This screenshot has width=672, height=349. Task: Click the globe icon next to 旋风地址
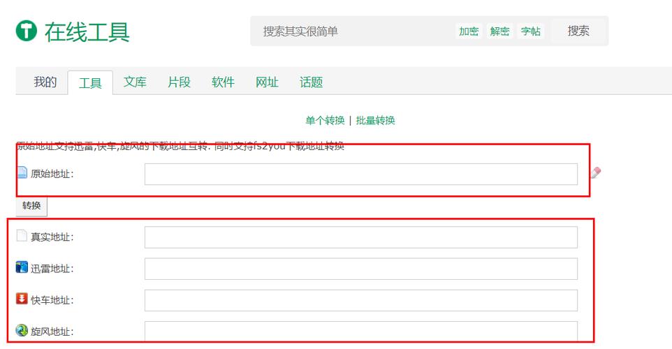click(22, 330)
